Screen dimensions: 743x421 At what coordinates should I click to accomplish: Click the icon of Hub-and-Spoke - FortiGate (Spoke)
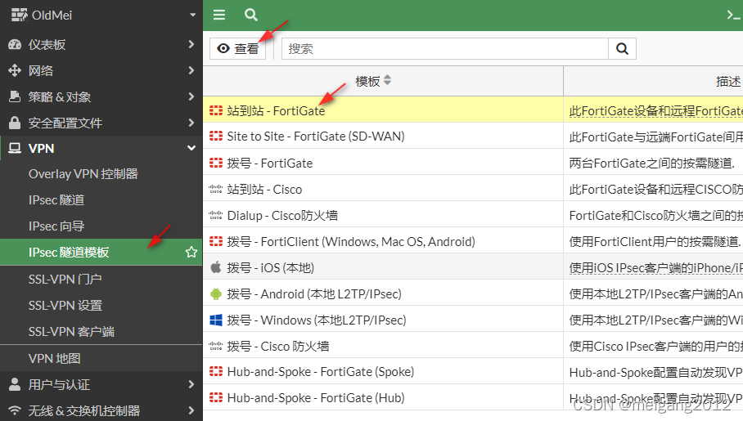[215, 371]
